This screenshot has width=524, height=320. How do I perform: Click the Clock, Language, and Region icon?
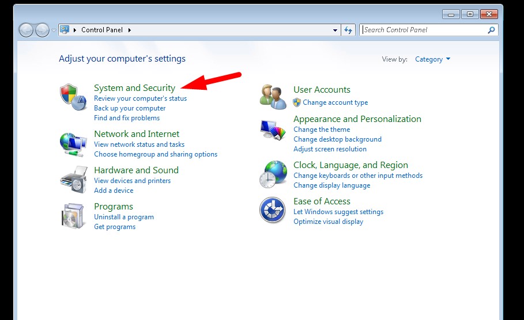273,174
